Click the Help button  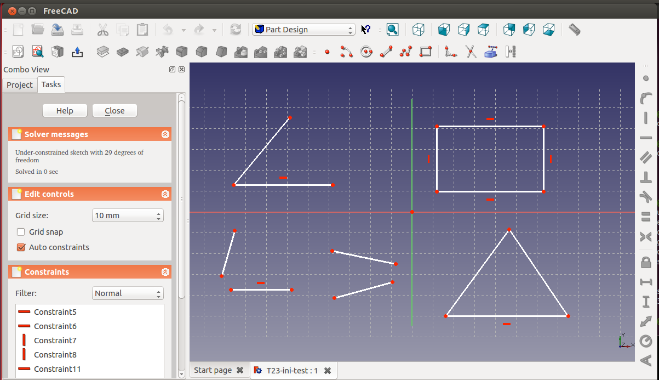pyautogui.click(x=65, y=111)
